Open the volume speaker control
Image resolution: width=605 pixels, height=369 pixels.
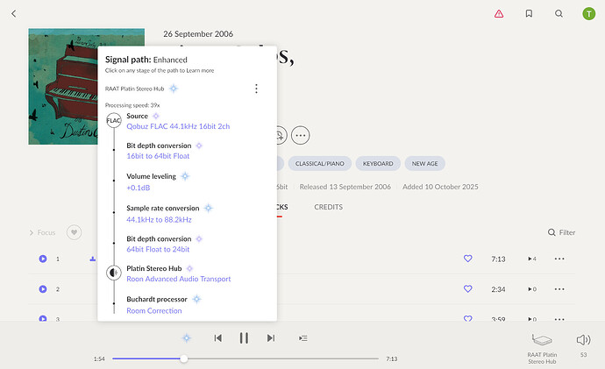tap(583, 339)
